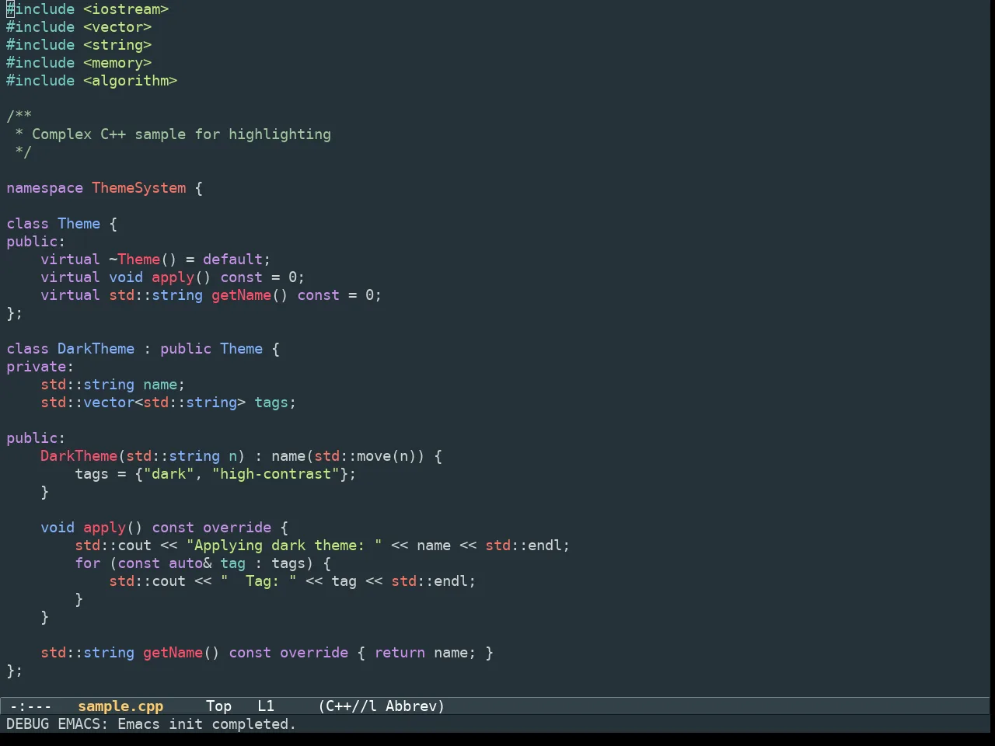Click the sample.cpp buffer name in mode line
Viewport: 995px width, 746px height.
click(x=120, y=706)
